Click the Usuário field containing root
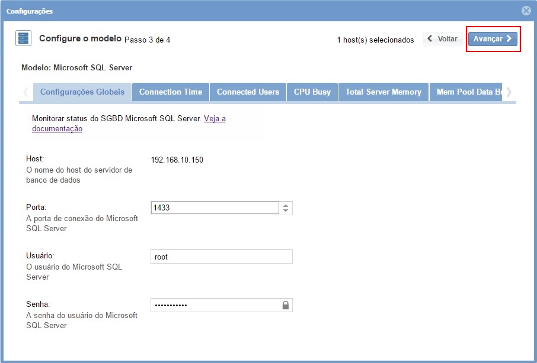This screenshot has height=363, width=537. [221, 257]
